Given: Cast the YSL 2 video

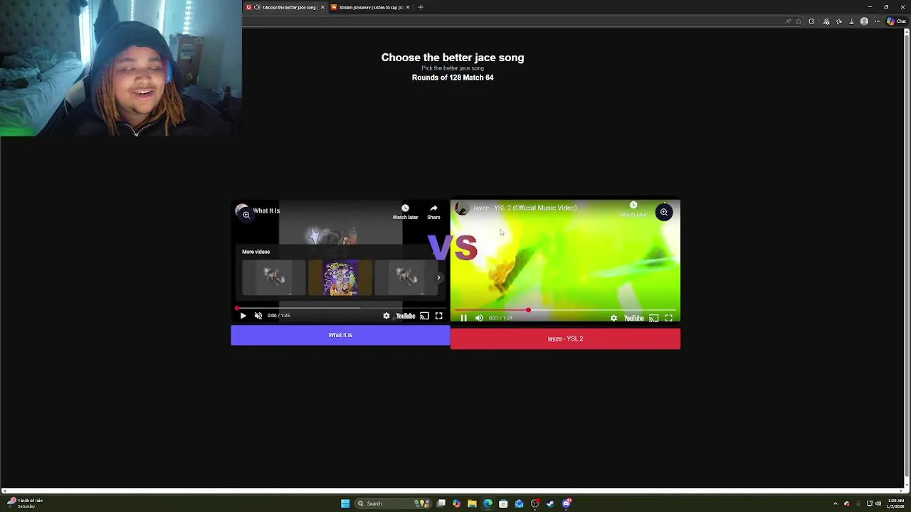Looking at the screenshot, I should tap(653, 318).
